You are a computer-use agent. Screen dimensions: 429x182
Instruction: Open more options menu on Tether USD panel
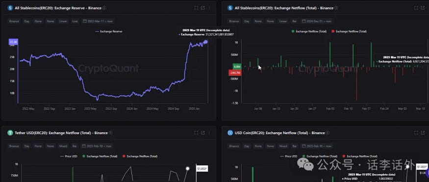[209, 133]
